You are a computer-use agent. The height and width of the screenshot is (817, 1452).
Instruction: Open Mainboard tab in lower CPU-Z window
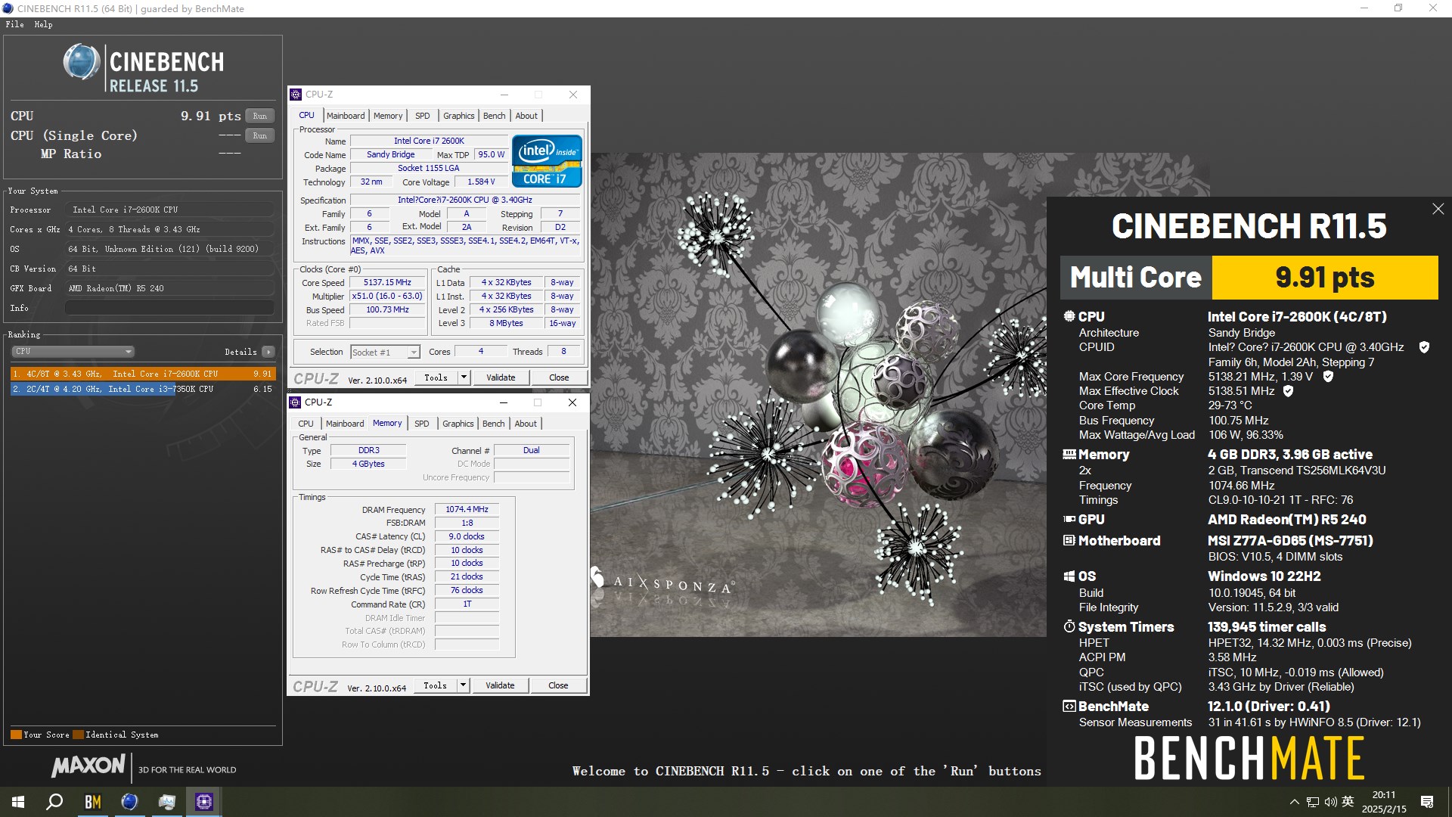coord(345,424)
